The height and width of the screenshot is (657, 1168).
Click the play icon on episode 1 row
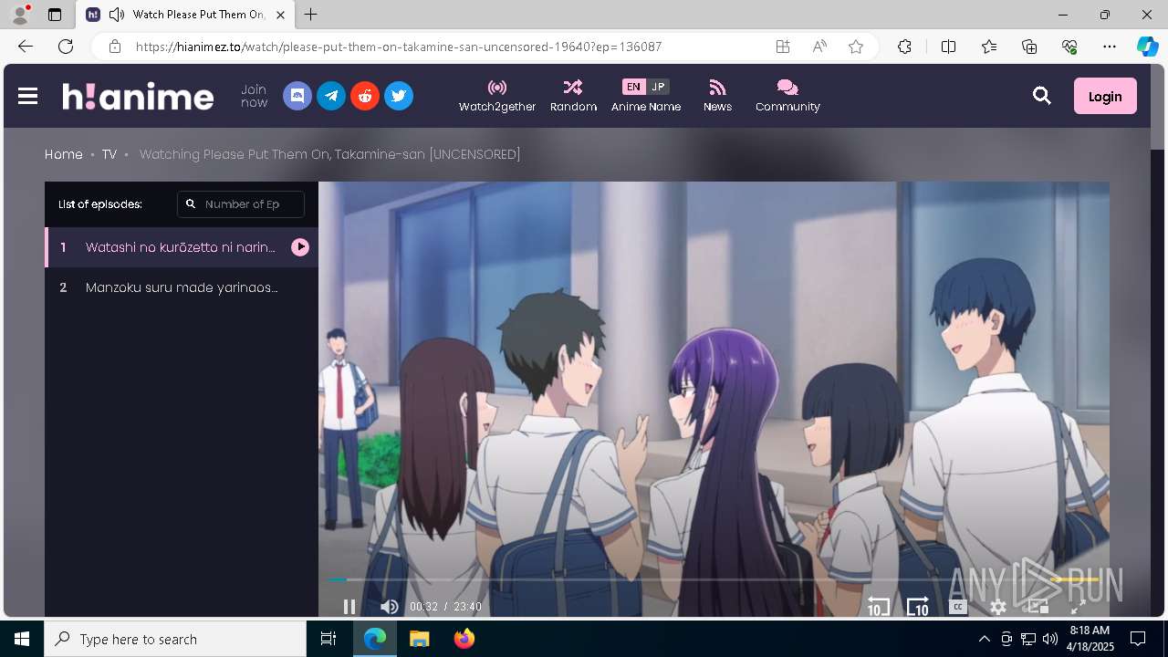click(300, 247)
